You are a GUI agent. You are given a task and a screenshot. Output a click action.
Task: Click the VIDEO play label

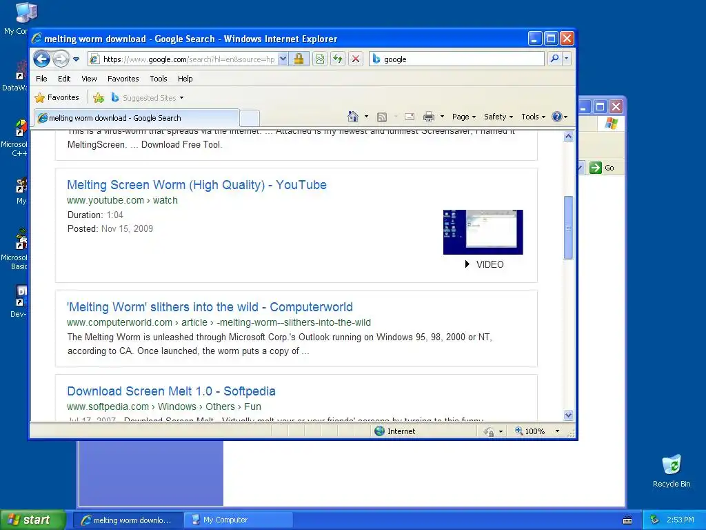coord(485,264)
